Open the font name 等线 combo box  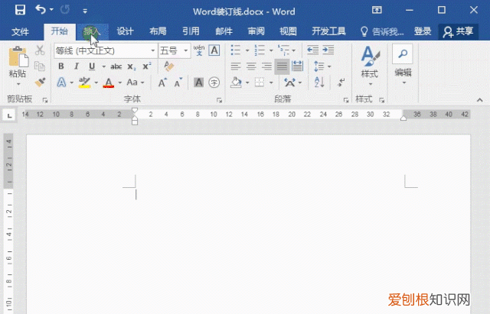pyautogui.click(x=106, y=50)
